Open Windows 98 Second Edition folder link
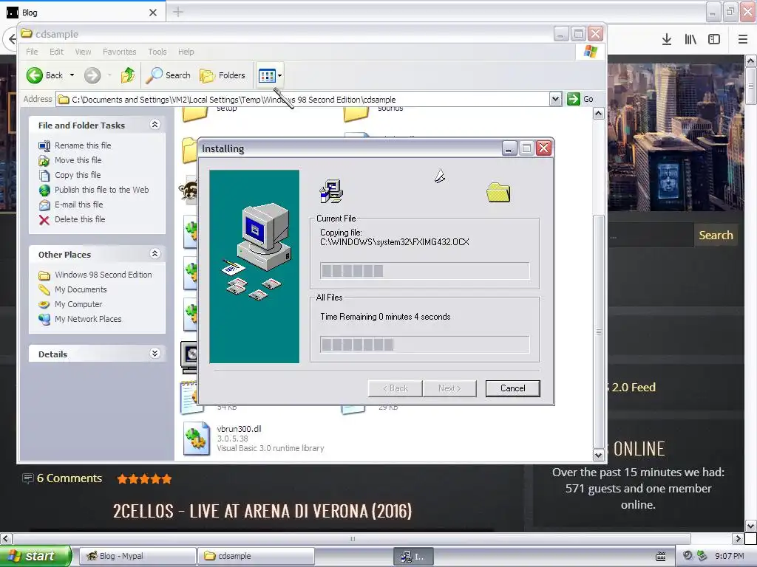The image size is (757, 567). pos(103,275)
